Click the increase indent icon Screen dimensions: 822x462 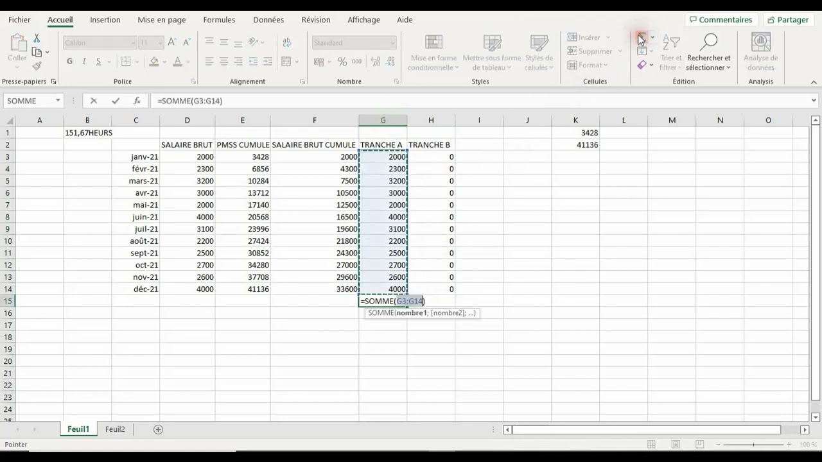[x=267, y=62]
